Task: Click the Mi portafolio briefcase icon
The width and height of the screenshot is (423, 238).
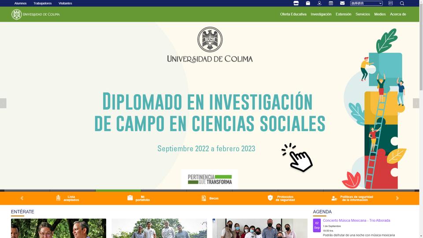Action: [130, 198]
